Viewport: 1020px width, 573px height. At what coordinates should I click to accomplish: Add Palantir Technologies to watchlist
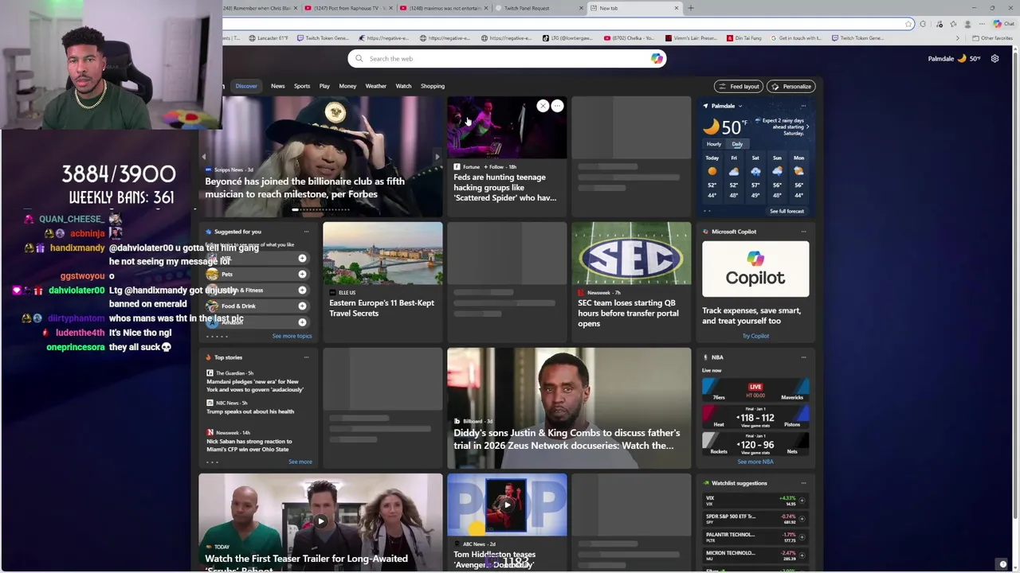802,537
